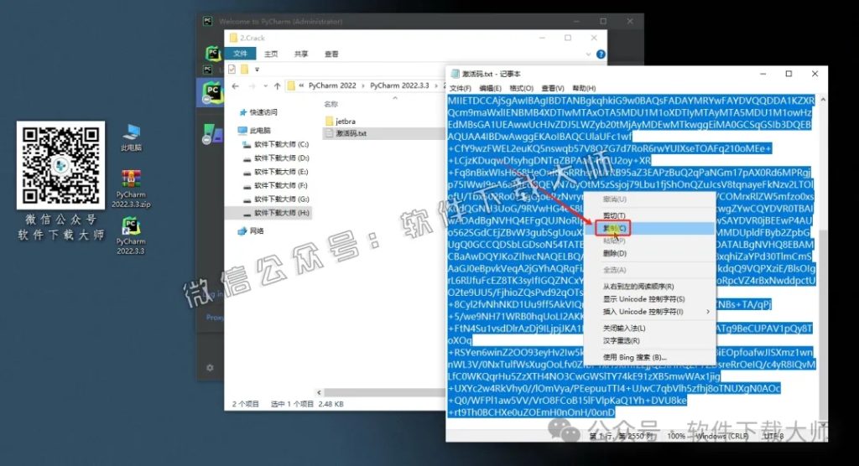Choose 汉字重选(R) in the context menu
Image resolution: width=859 pixels, height=466 pixels.
click(650, 340)
